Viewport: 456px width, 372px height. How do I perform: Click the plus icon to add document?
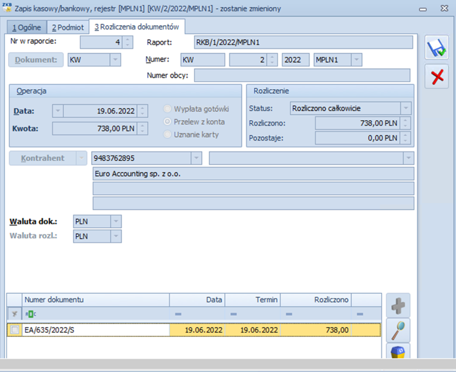click(398, 305)
